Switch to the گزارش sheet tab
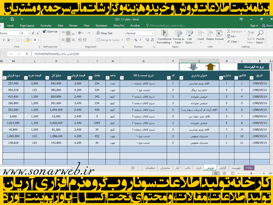 pyautogui.click(x=222, y=168)
